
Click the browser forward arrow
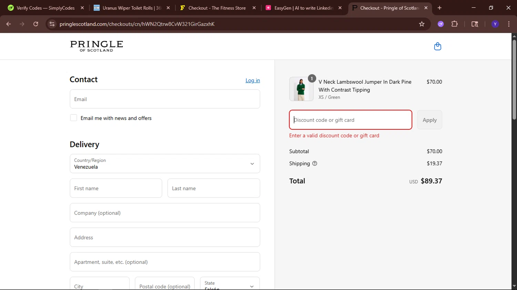click(x=22, y=24)
